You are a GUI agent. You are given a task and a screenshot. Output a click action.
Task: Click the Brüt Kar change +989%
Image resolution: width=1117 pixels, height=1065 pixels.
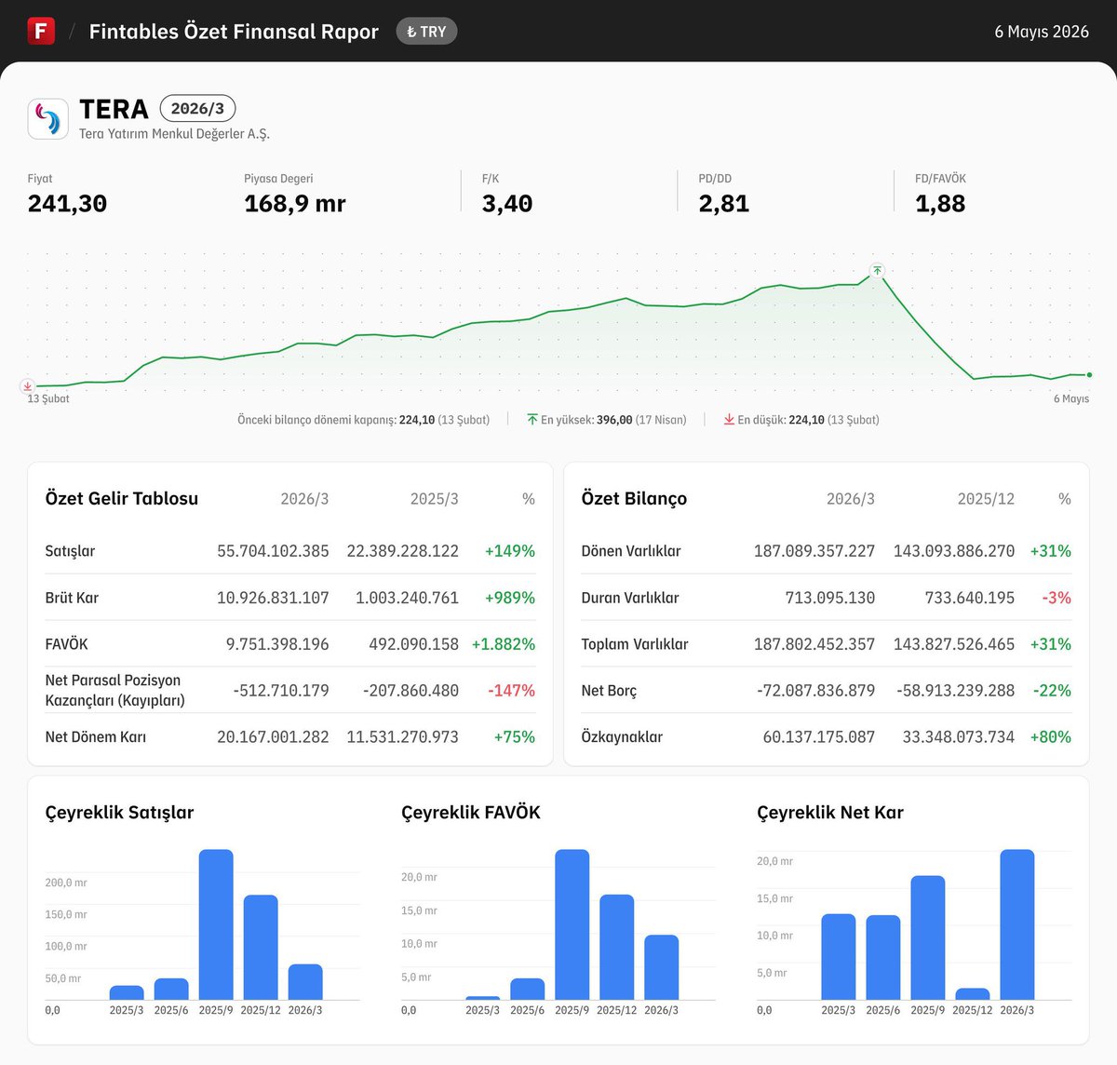pos(510,598)
